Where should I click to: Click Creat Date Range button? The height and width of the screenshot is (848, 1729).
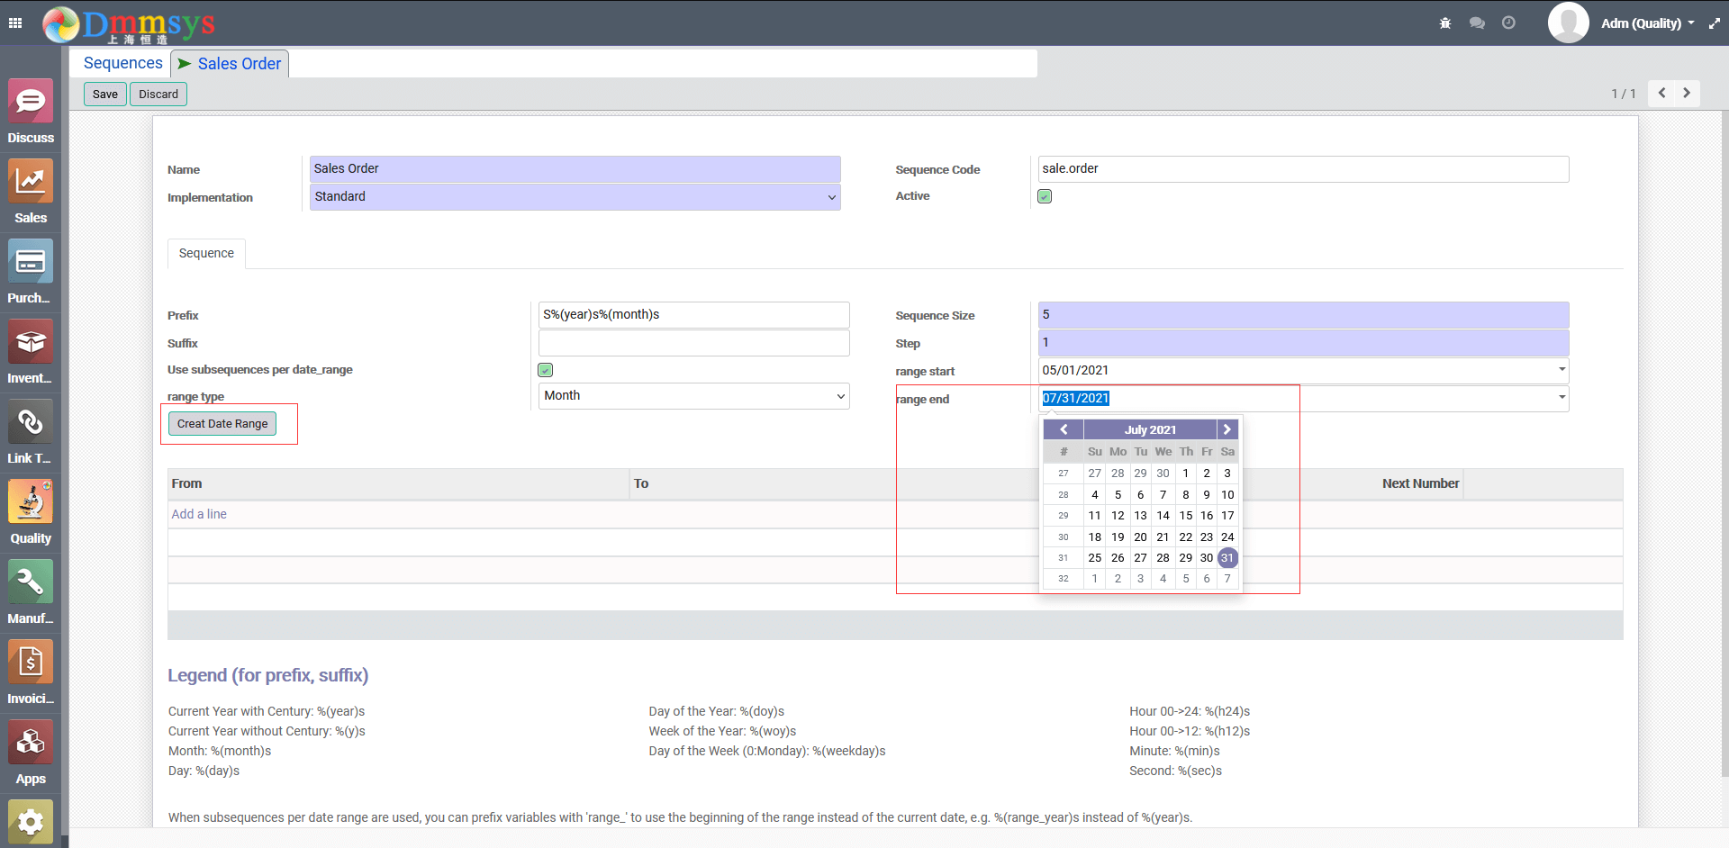pos(222,423)
